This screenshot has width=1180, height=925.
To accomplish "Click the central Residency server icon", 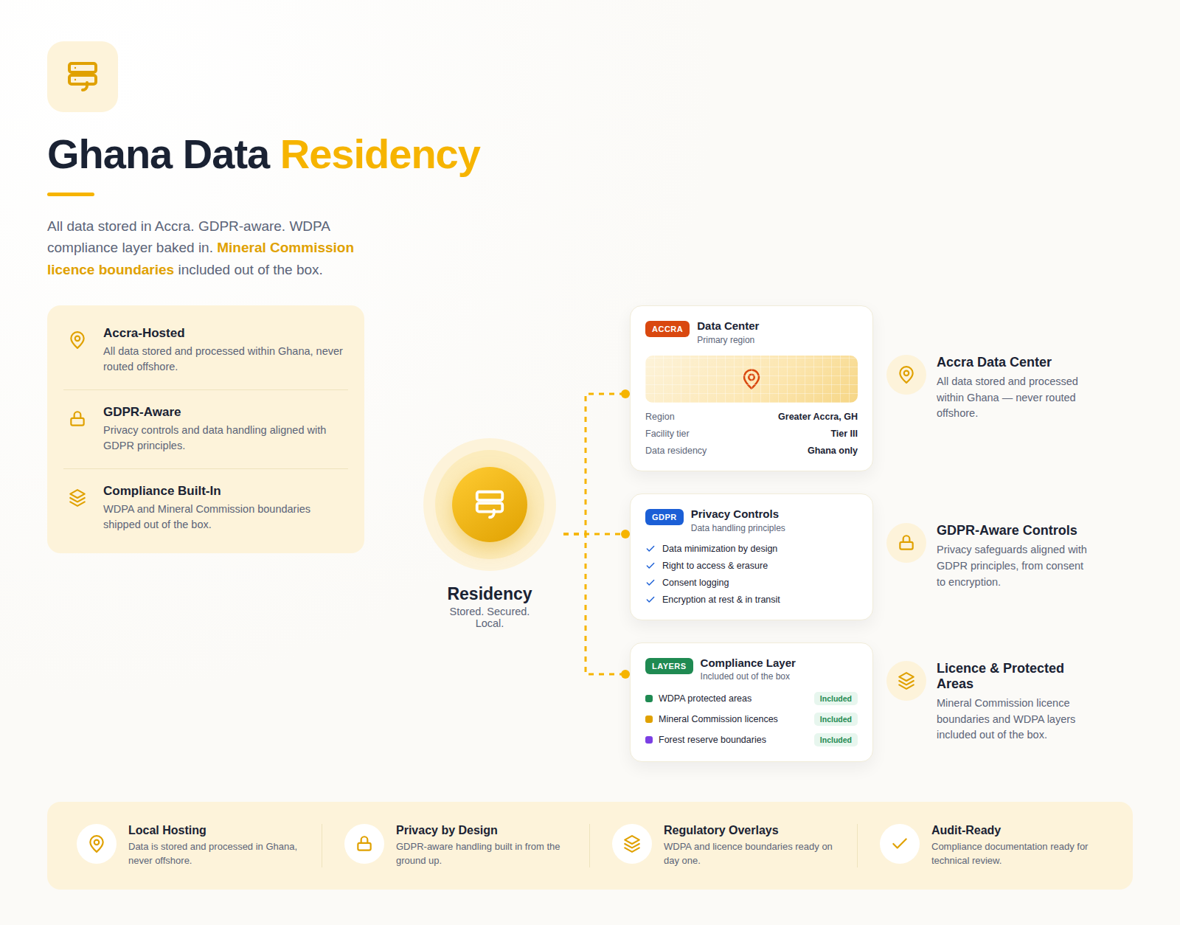I will point(490,505).
